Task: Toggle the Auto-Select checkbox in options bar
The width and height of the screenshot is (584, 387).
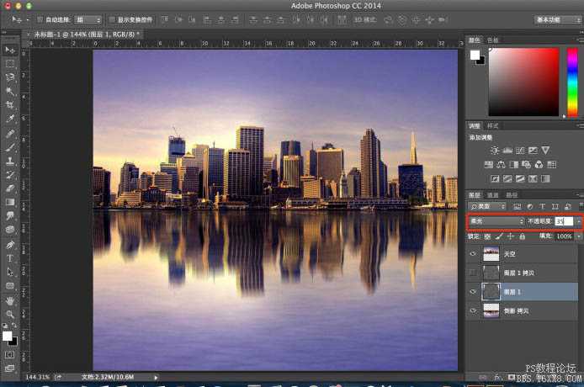Action: (x=40, y=19)
